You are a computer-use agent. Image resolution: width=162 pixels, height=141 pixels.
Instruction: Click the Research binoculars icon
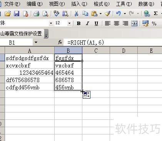tap(65, 13)
